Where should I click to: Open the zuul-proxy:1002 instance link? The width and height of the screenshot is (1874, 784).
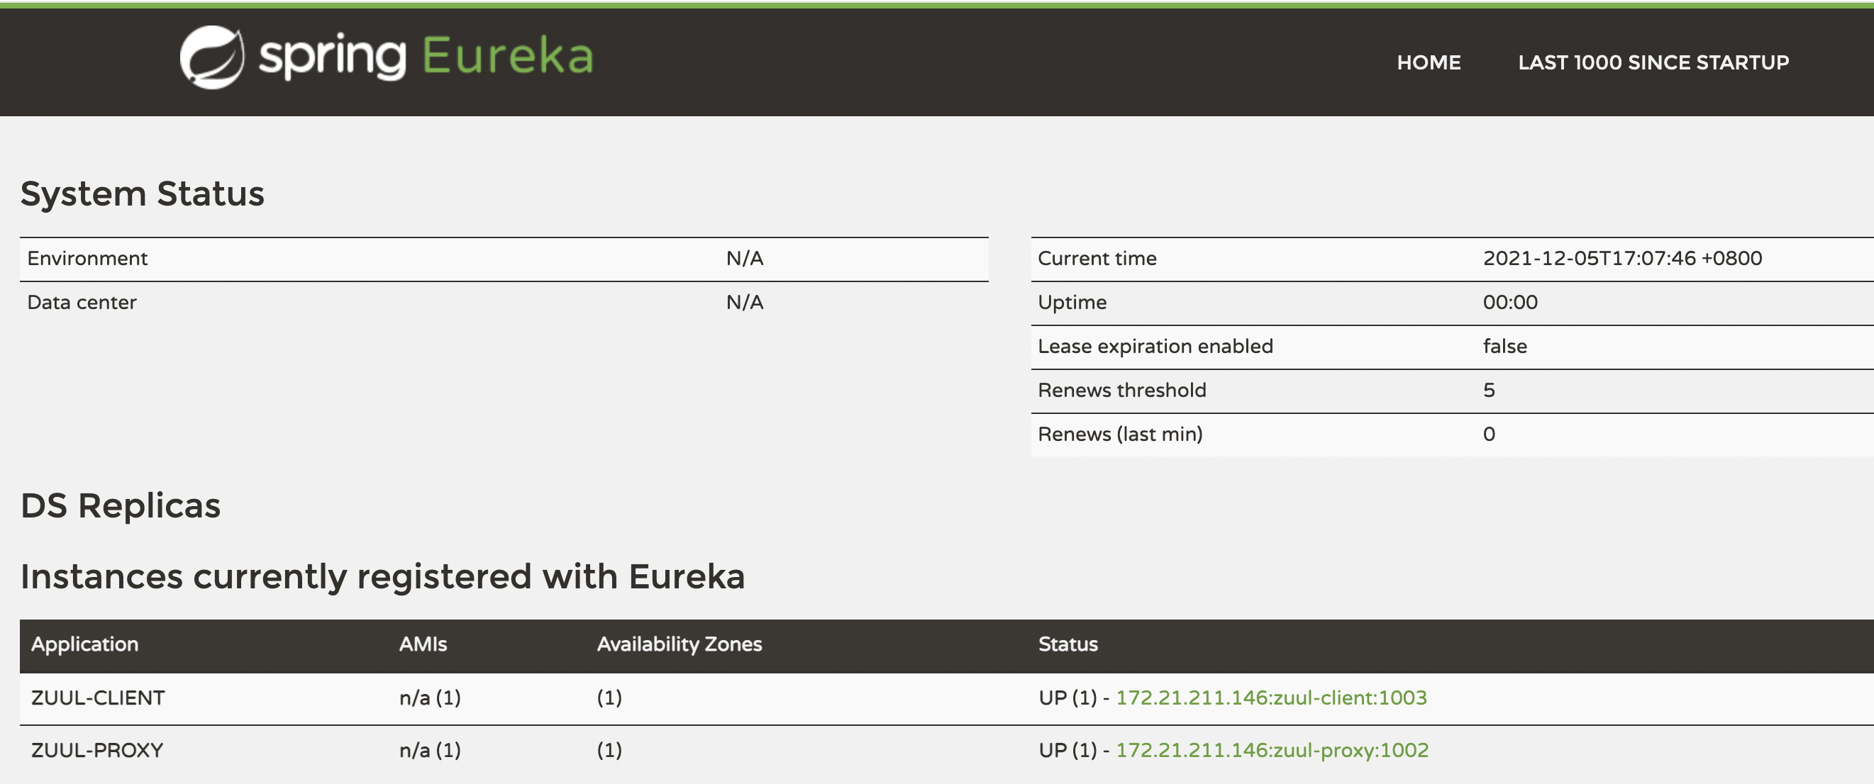click(x=1272, y=750)
